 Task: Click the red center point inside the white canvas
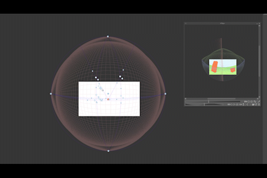point(108,99)
